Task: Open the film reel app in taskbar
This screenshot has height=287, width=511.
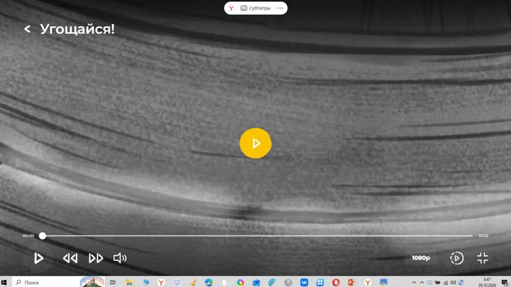Action: tap(288, 282)
